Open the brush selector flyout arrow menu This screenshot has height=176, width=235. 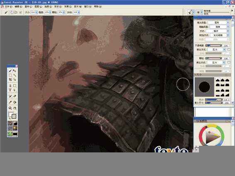click(x=232, y=11)
